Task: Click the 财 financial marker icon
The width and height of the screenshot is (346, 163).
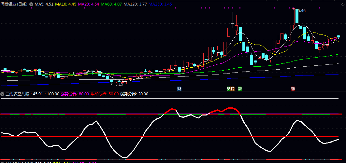Action: coord(180,89)
